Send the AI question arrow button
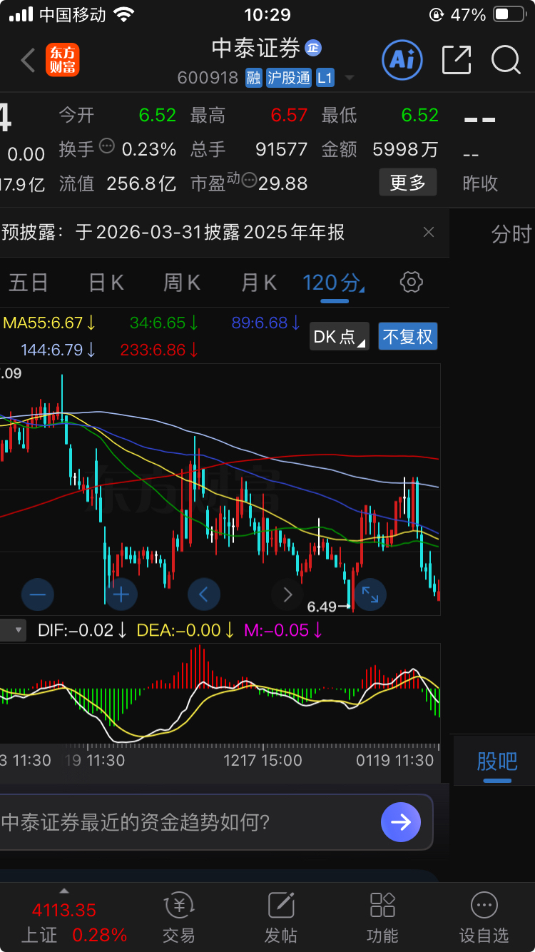535x952 pixels. tap(401, 822)
